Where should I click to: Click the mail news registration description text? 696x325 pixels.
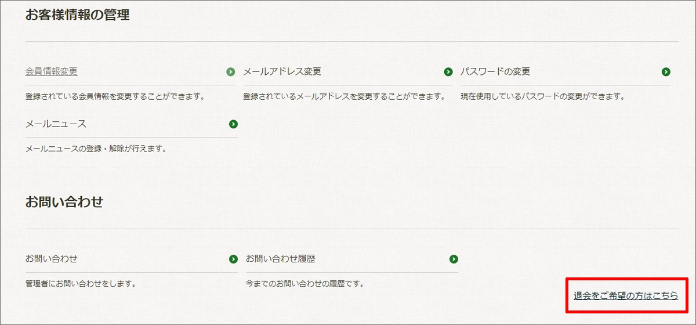click(x=96, y=149)
